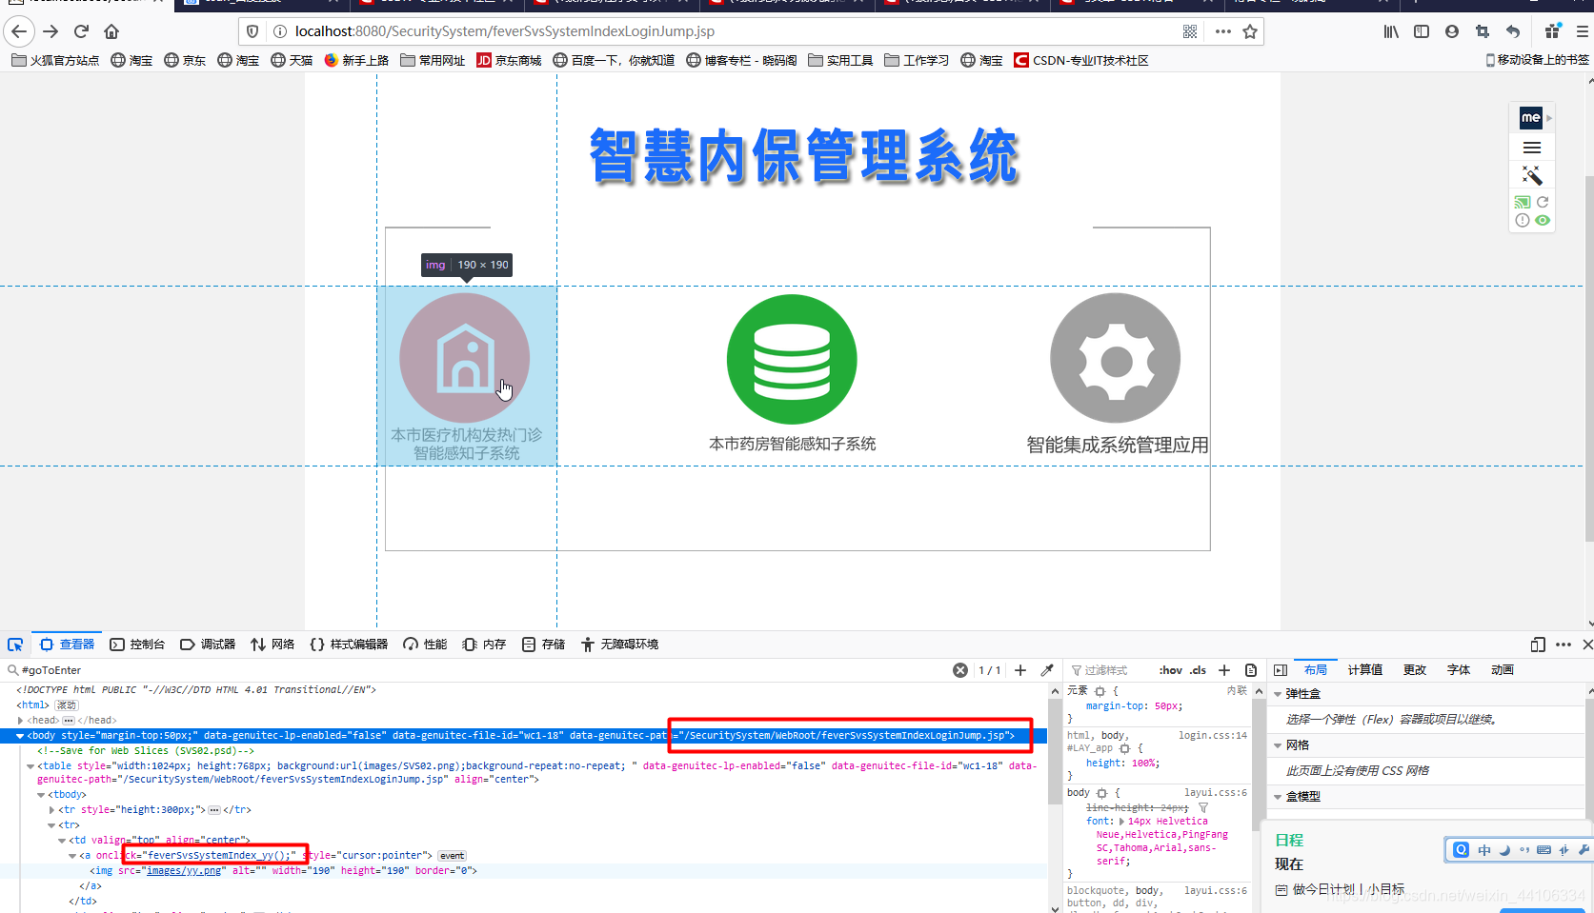Screen dimensions: 1594x913
Task: Expand the head element node
Action: [21, 721]
